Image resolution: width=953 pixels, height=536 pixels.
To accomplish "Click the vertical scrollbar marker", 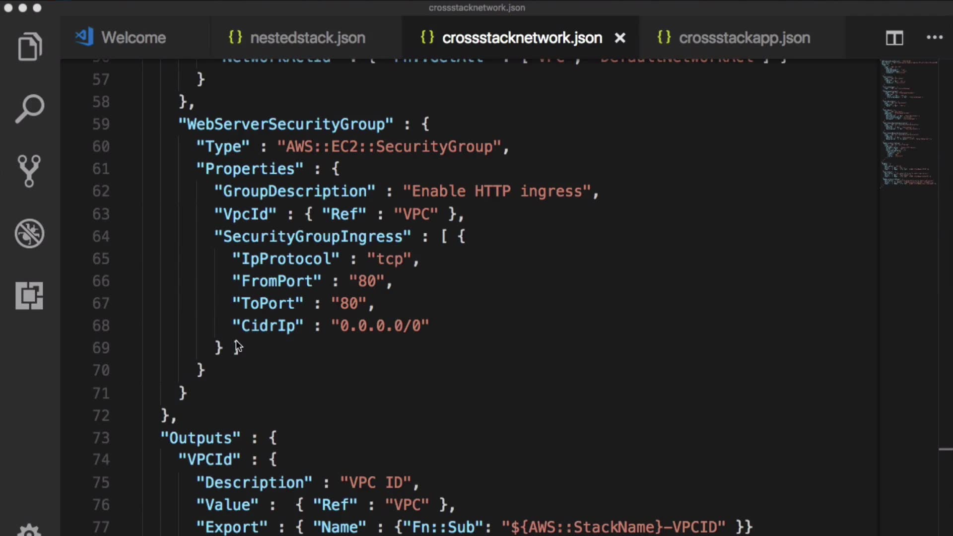I will click(945, 450).
